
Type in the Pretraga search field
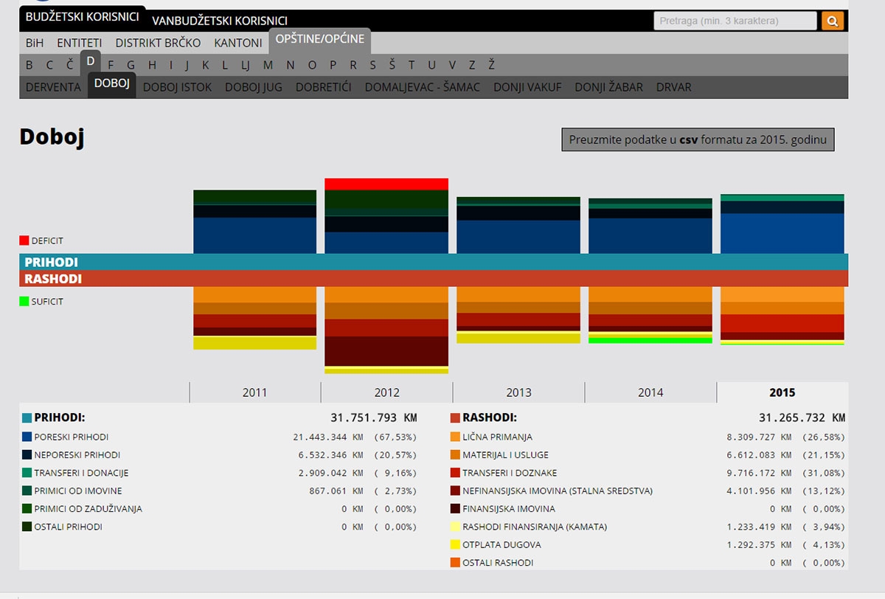[735, 21]
